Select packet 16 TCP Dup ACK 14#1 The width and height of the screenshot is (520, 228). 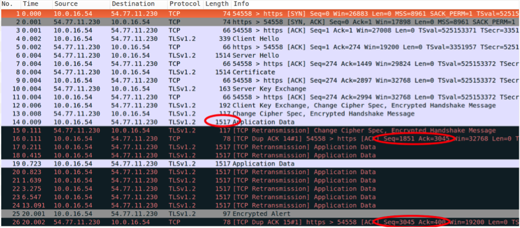click(260, 139)
